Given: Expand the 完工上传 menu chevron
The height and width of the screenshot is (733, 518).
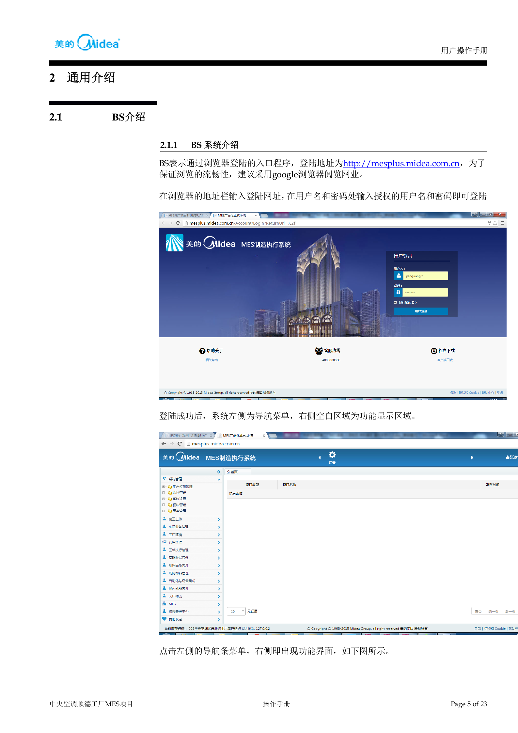Looking at the screenshot, I should (219, 519).
